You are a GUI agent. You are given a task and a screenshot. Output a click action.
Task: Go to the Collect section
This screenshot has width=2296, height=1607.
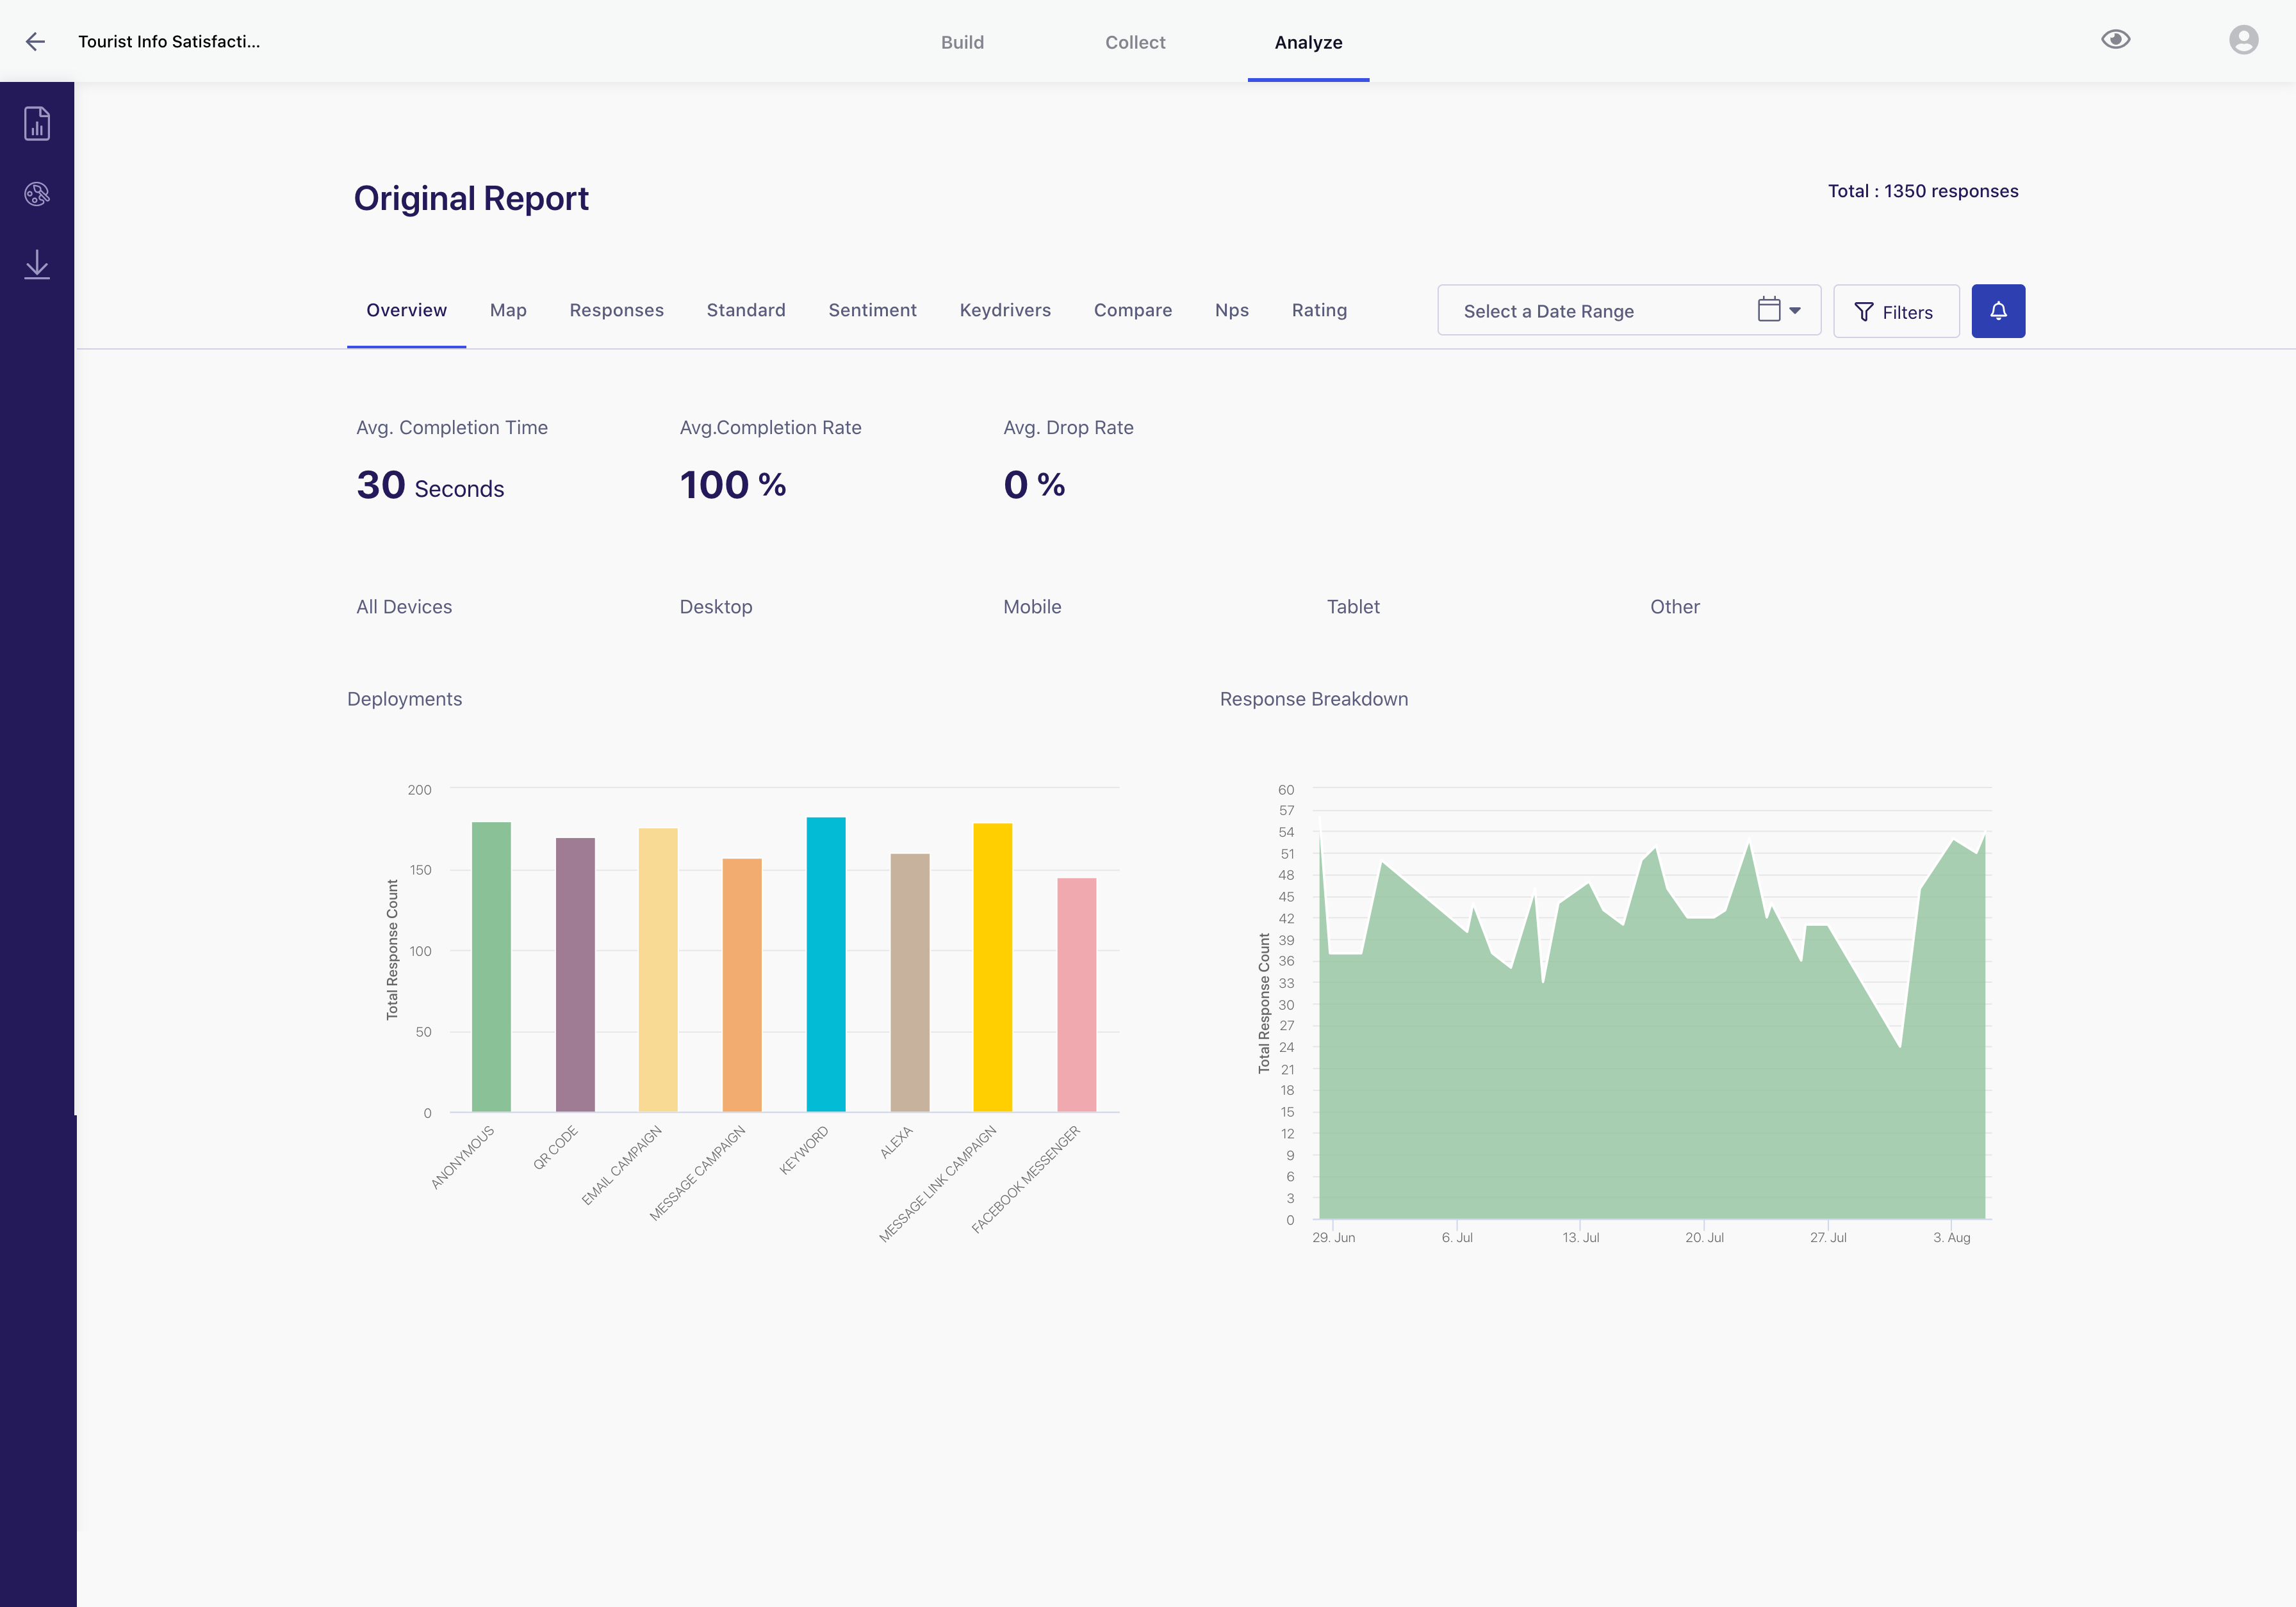point(1134,42)
